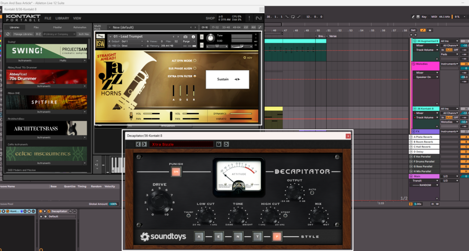Mute the Lead Trumpet instrument (M)
The image size is (469, 251).
(x=202, y=45)
